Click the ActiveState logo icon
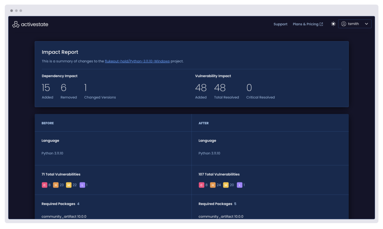This screenshot has height=229, width=383. pos(16,24)
